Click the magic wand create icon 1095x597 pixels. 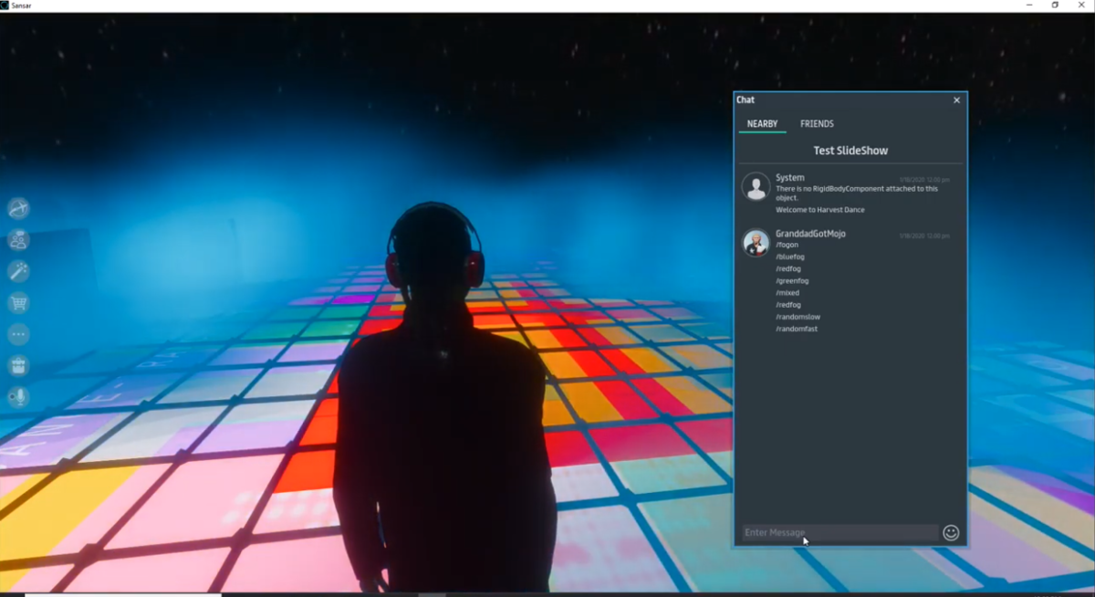18,271
